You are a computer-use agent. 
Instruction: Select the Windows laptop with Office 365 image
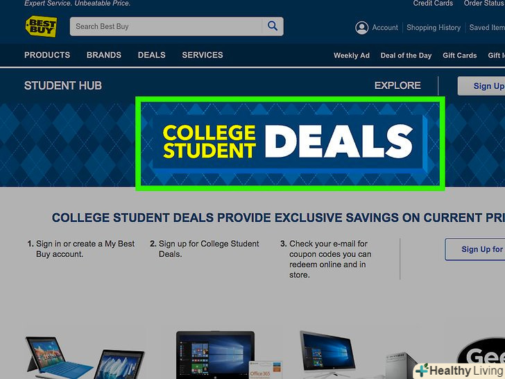click(x=225, y=355)
